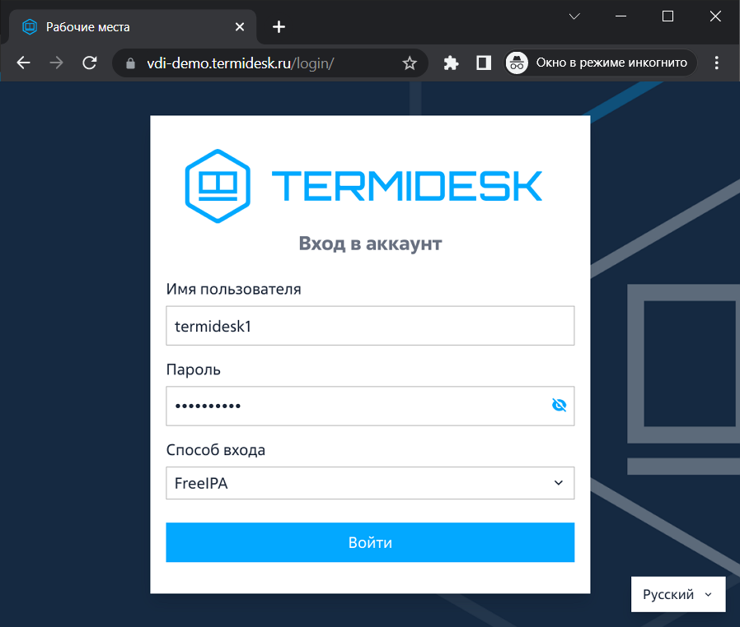Screen dimensions: 740x627
Task: Click the TERMIDESK wordmark
Action: tap(407, 186)
